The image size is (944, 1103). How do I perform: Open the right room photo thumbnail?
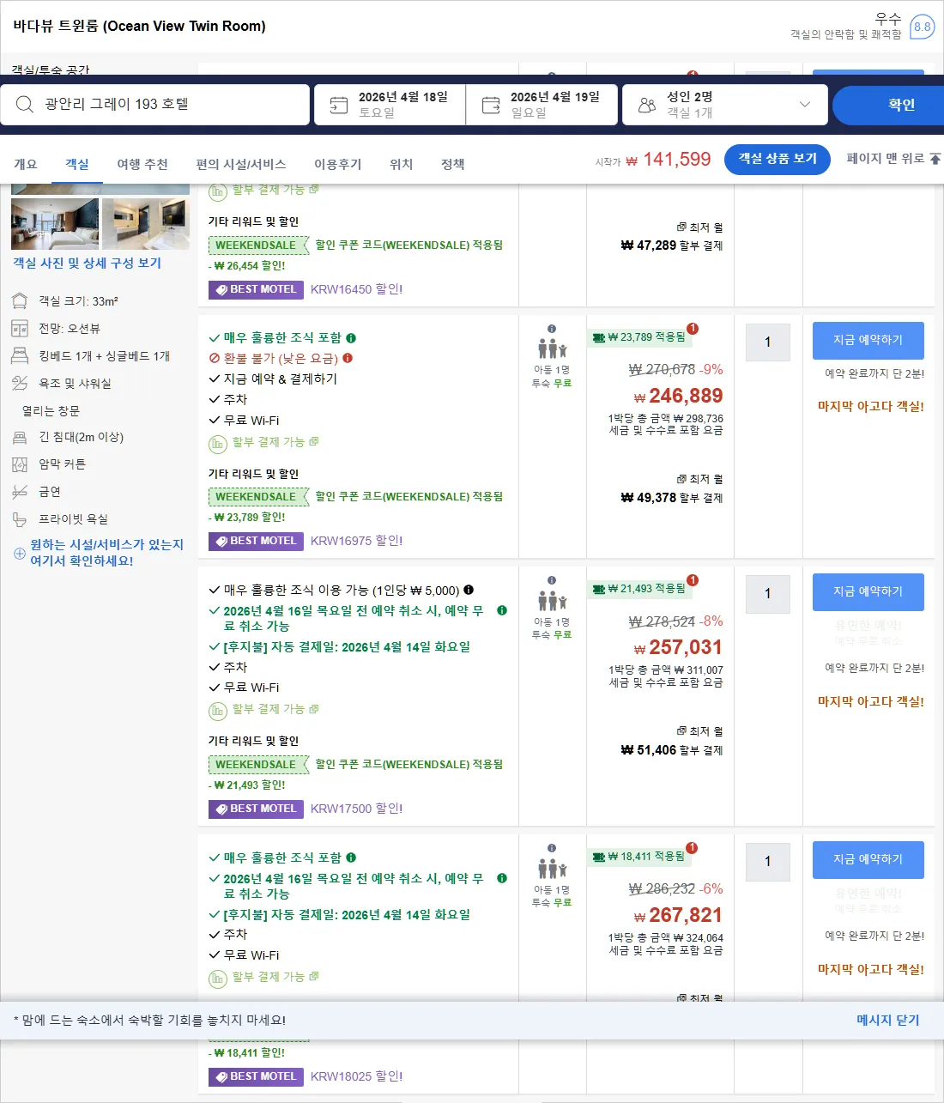[146, 223]
